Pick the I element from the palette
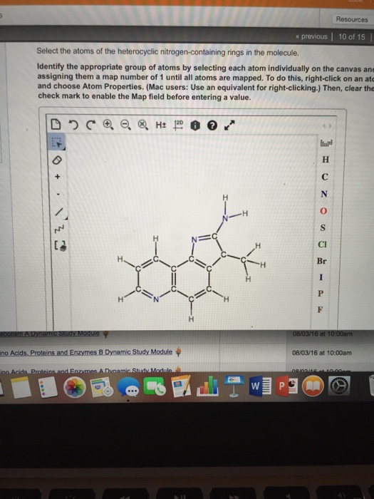The height and width of the screenshot is (499, 374). click(x=321, y=277)
